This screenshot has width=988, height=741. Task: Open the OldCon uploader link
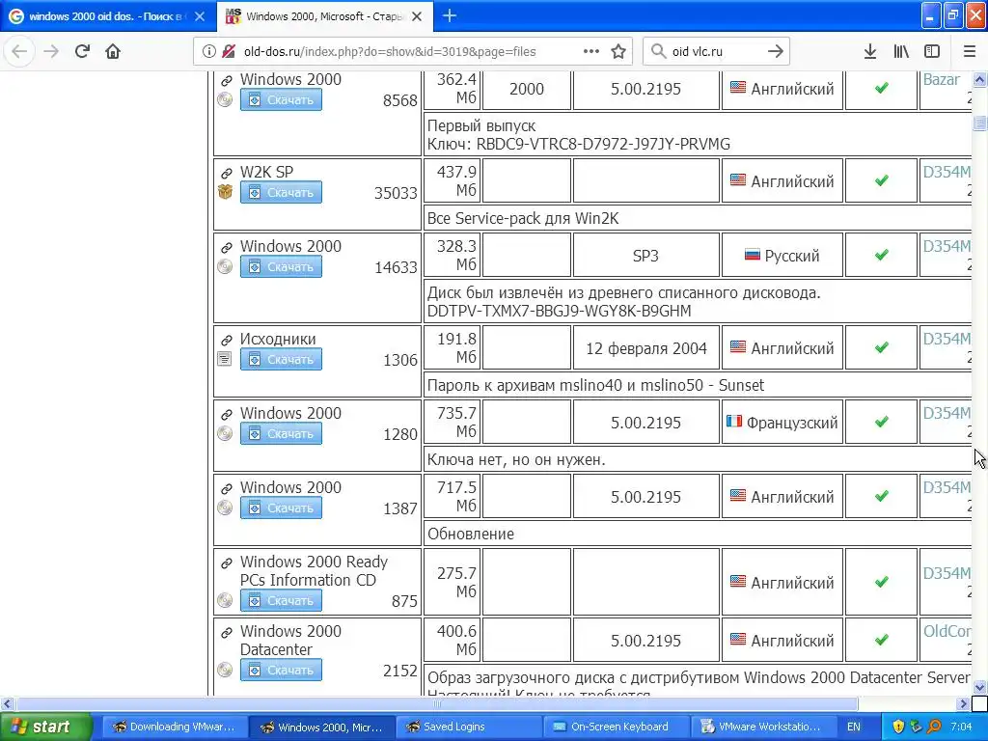pyautogui.click(x=947, y=631)
